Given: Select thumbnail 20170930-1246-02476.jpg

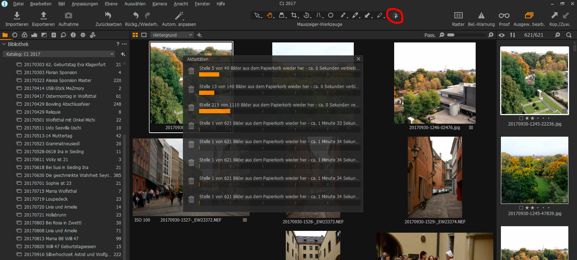Looking at the screenshot, I should 435,83.
